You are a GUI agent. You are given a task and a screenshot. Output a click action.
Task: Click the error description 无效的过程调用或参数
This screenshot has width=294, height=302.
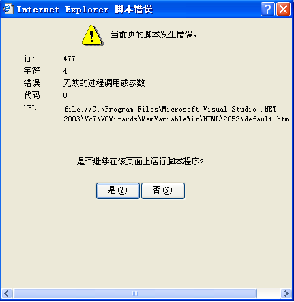[x=104, y=83]
